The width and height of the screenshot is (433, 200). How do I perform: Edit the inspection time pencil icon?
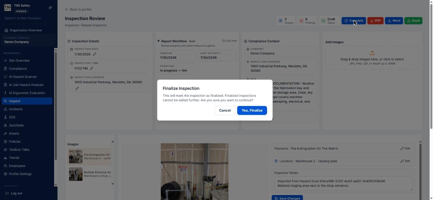point(91,68)
